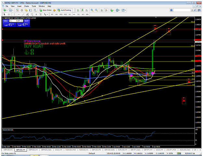Open the Templates dropdown

tap(124, 10)
